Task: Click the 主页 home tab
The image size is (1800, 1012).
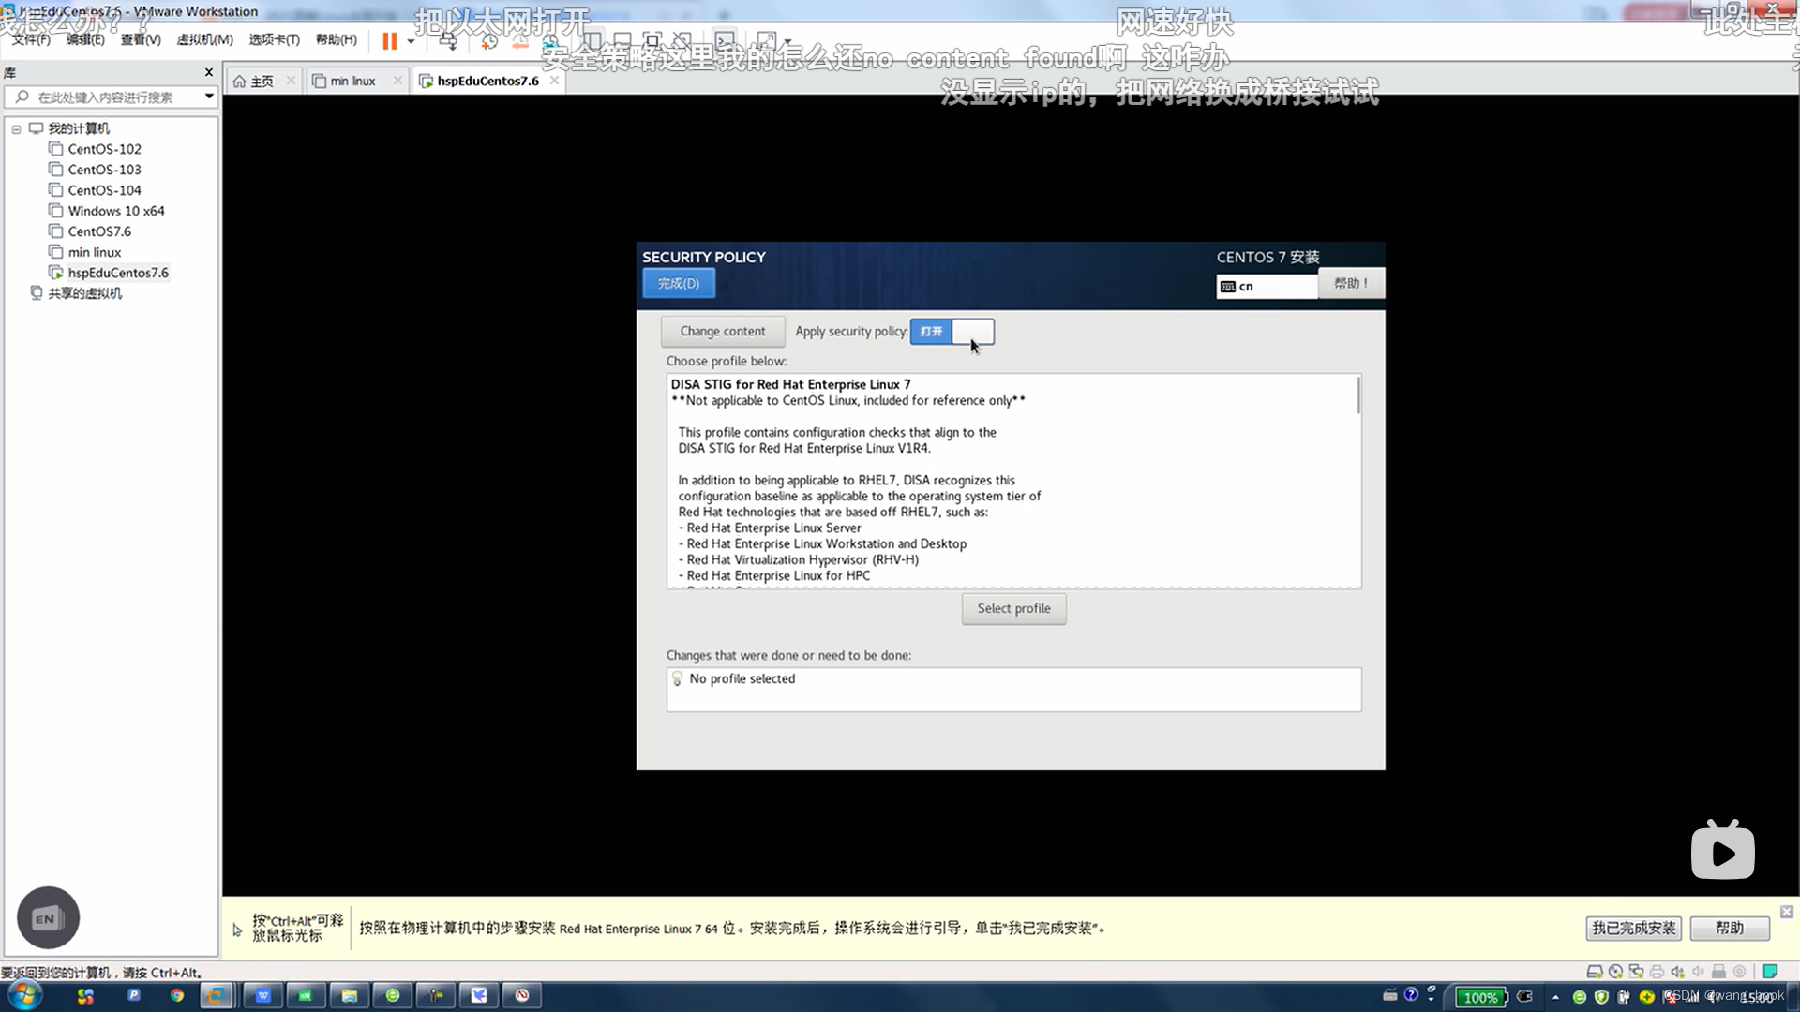Action: coord(261,81)
